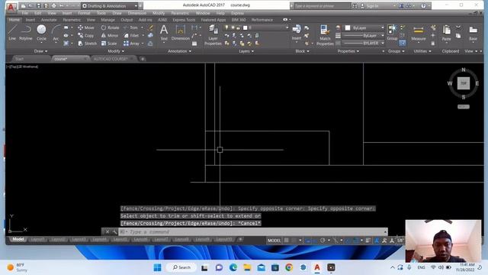This screenshot has width=488, height=275.
Task: Activate the Mirror command
Action: pyautogui.click(x=110, y=36)
